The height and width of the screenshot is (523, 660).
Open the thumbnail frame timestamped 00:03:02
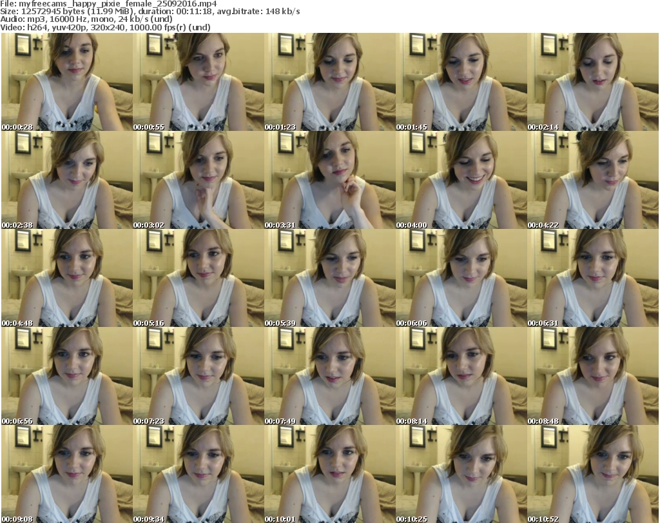coord(199,180)
